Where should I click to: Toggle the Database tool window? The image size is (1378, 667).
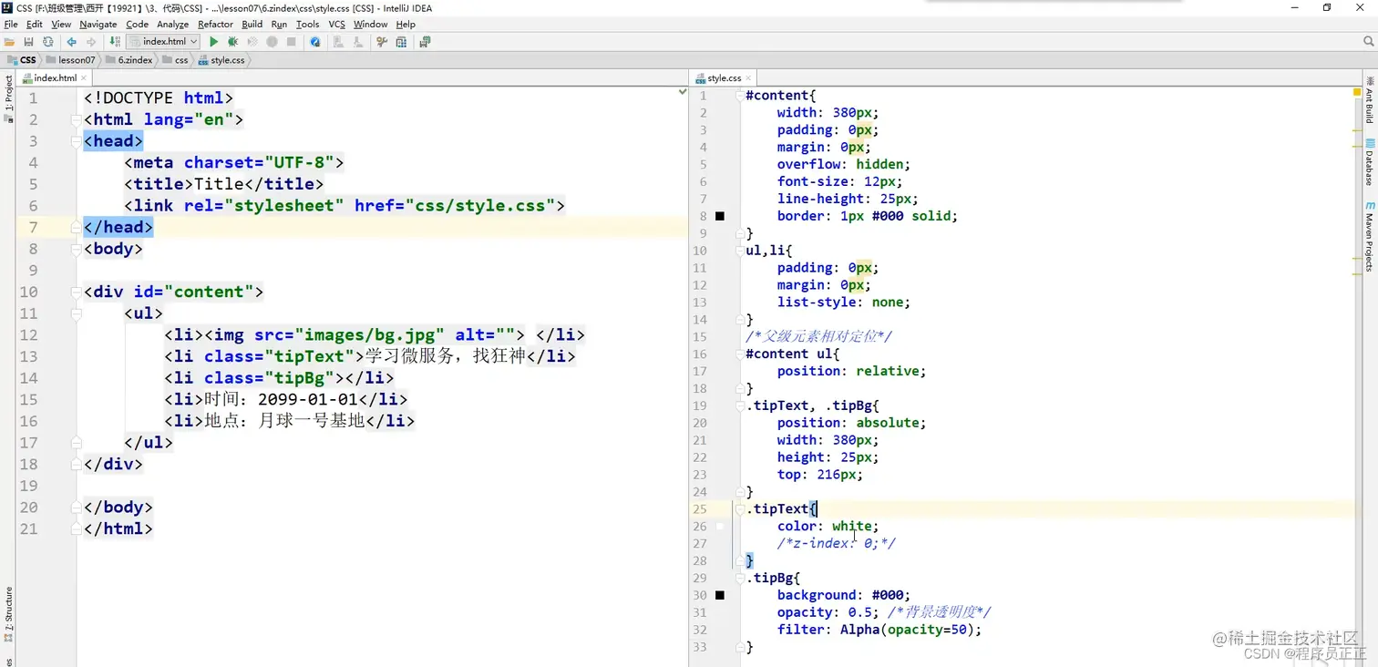pos(1369,162)
